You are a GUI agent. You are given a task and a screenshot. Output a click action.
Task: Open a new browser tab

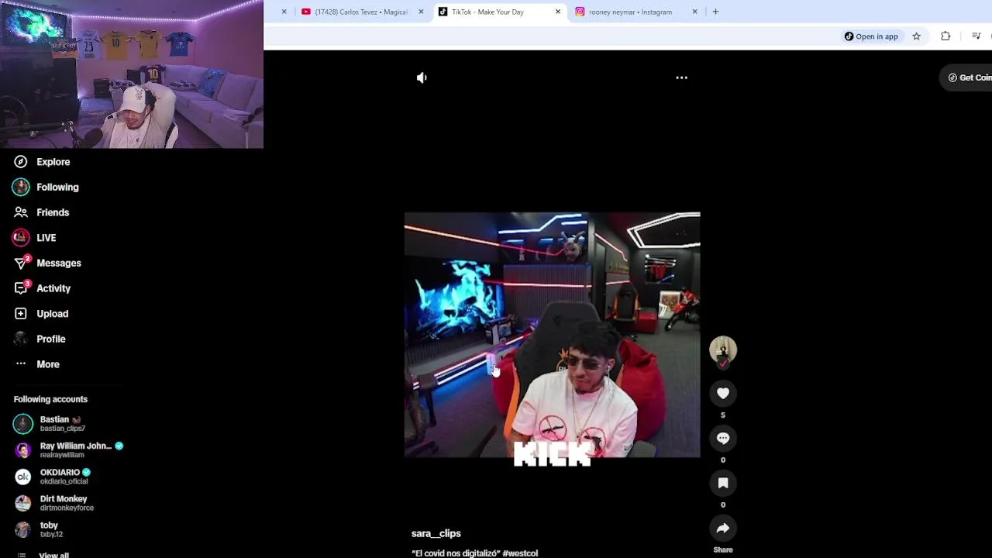(715, 12)
